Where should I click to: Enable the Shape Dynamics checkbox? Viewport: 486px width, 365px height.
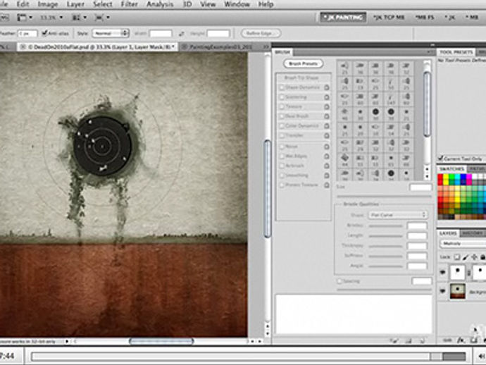pyautogui.click(x=282, y=88)
